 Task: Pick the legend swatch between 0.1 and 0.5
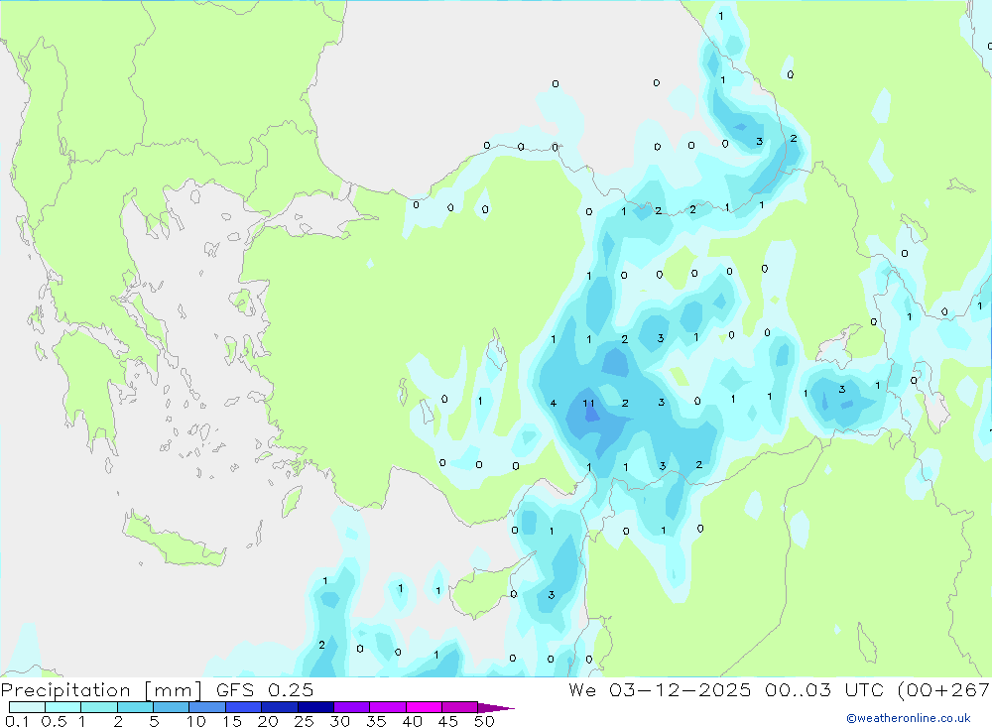[27, 707]
